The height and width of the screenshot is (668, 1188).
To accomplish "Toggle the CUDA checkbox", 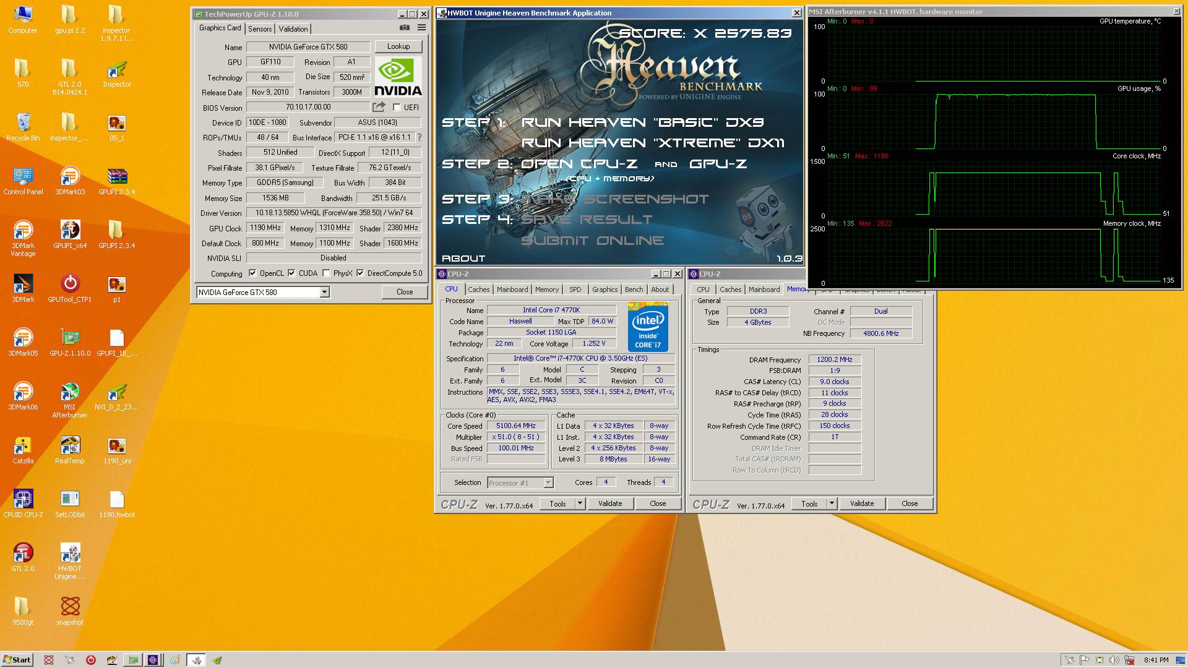I will [291, 273].
